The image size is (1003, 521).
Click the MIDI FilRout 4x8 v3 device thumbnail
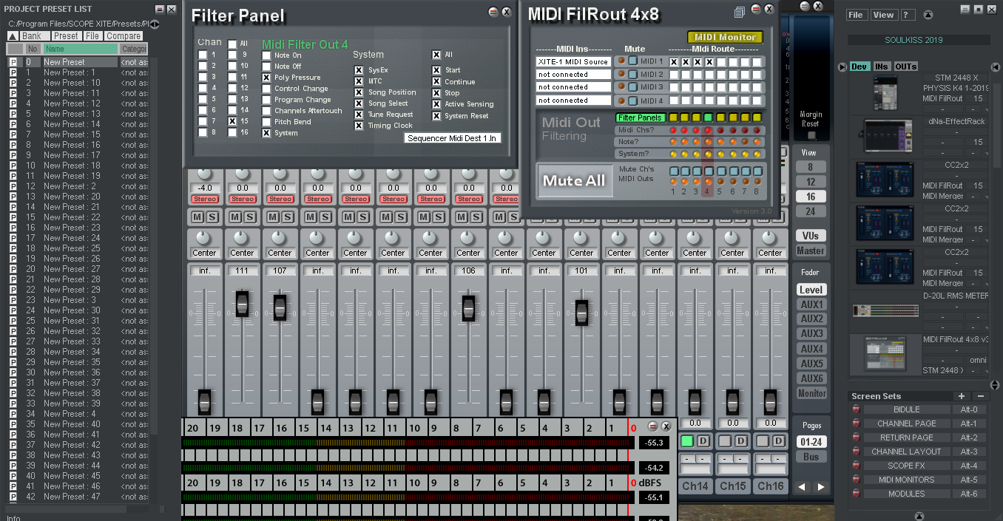pyautogui.click(x=885, y=355)
